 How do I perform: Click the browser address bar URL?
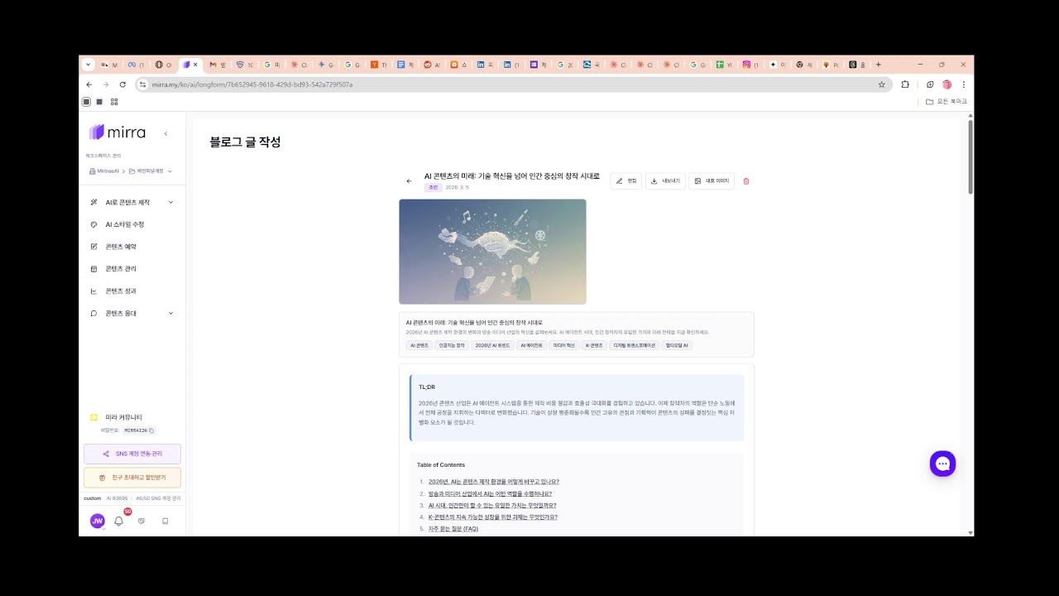252,84
